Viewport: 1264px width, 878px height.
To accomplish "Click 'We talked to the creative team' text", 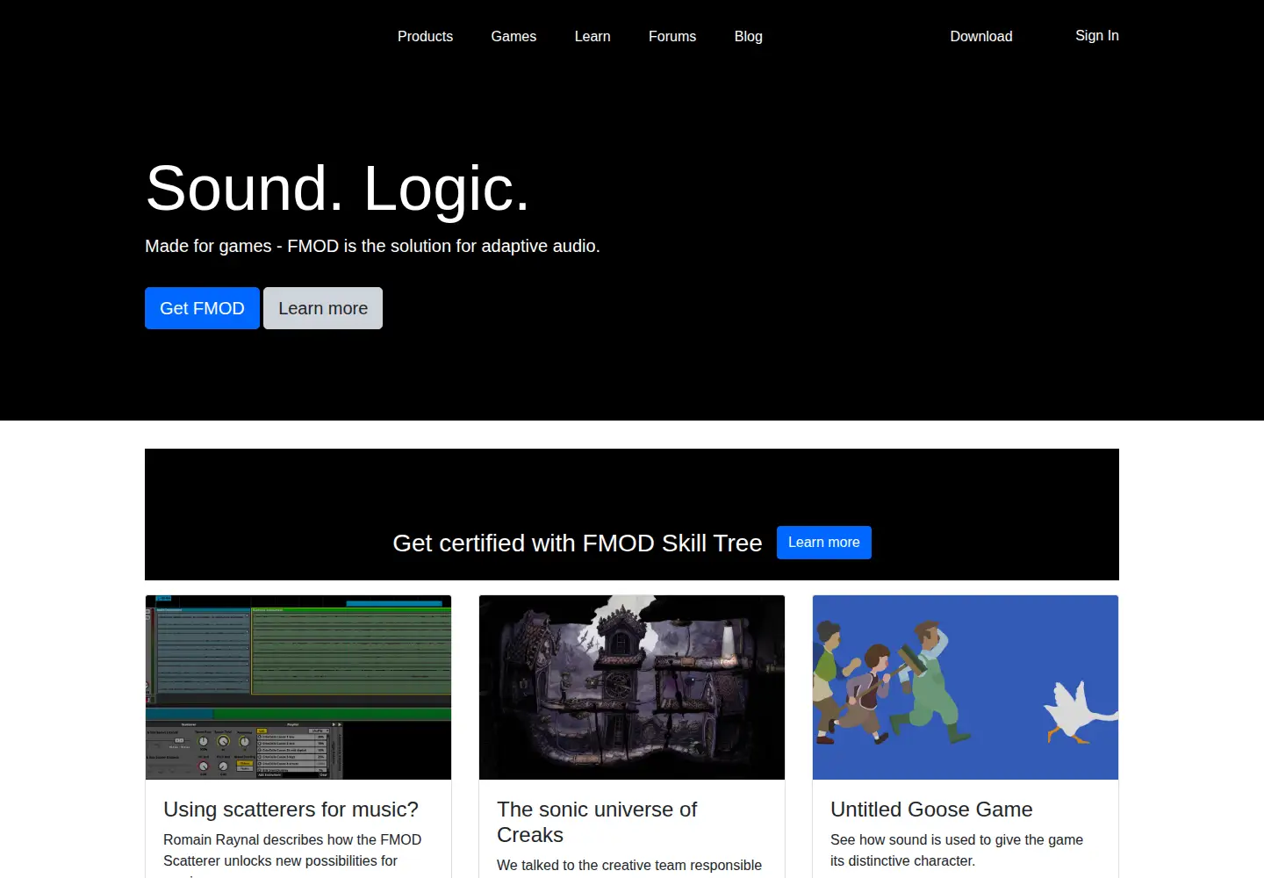I will pyautogui.click(x=629, y=866).
